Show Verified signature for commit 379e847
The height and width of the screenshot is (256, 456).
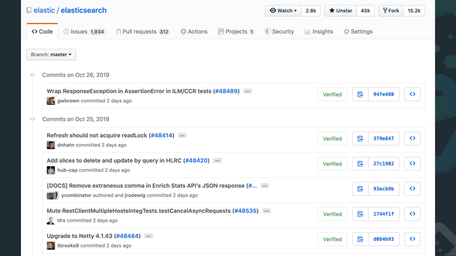tap(332, 138)
